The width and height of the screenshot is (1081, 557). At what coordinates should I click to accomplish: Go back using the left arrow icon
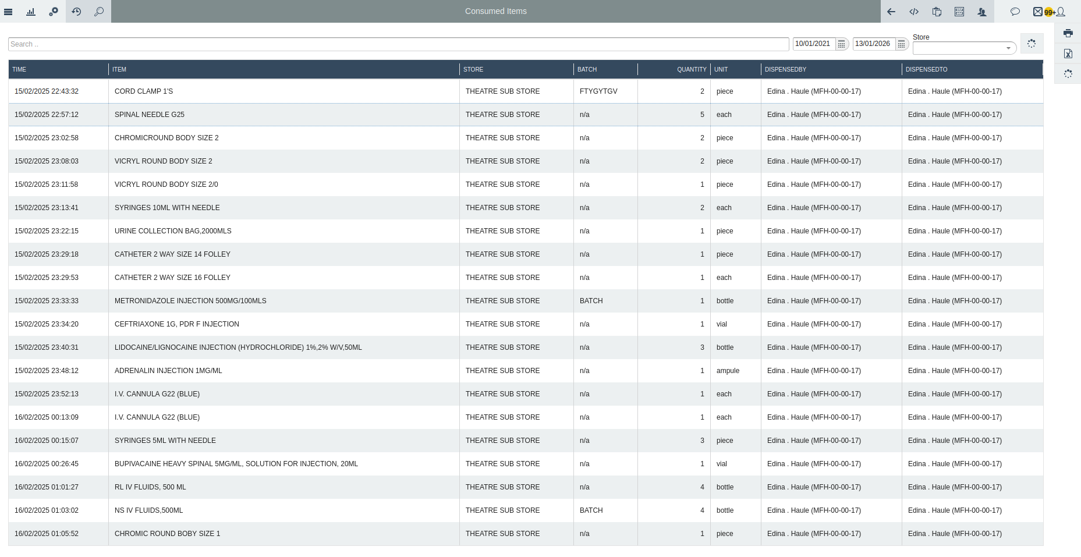click(891, 12)
